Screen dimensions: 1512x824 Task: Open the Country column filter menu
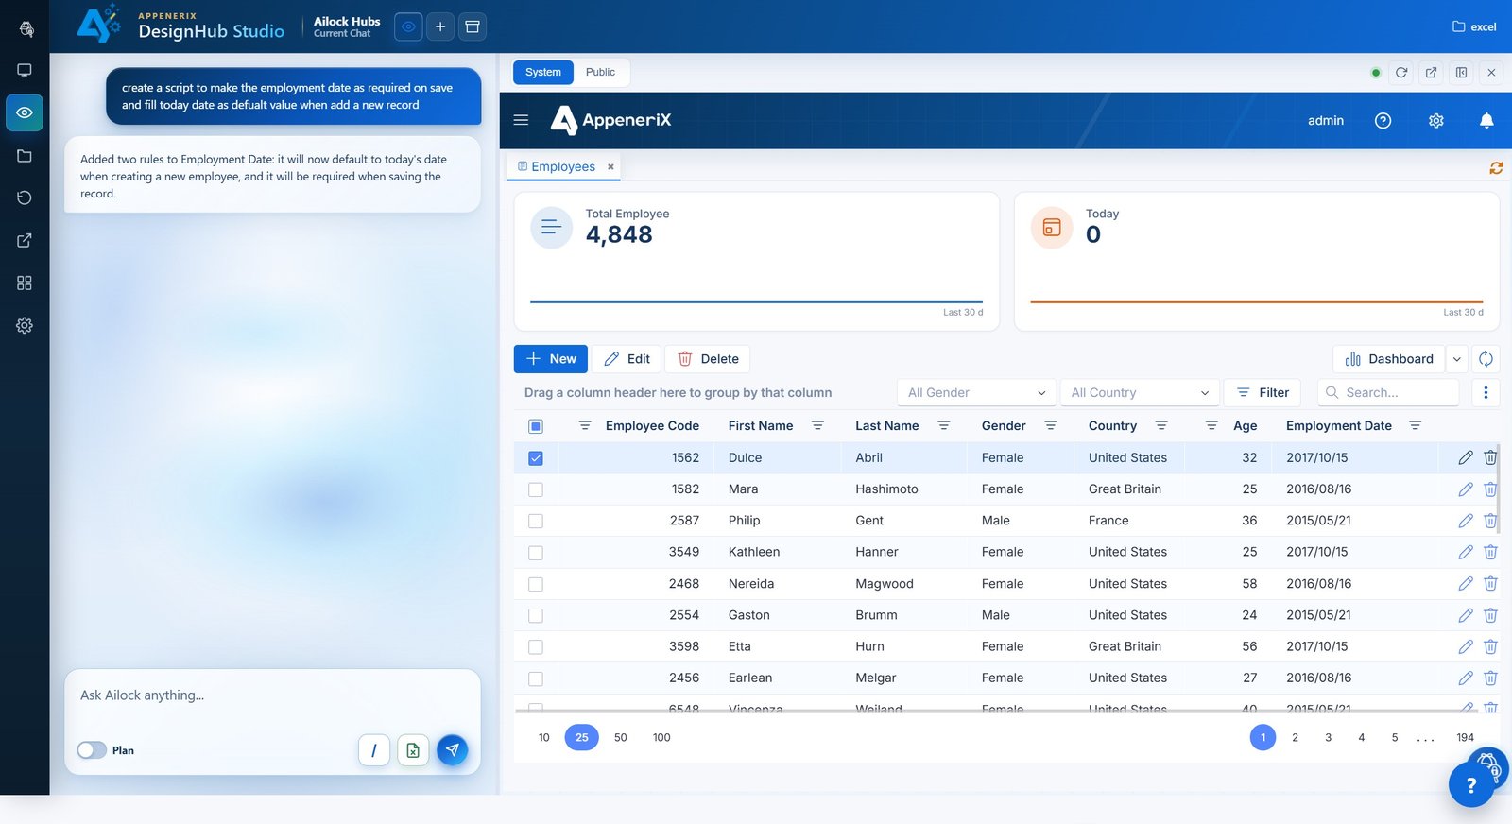click(1162, 426)
